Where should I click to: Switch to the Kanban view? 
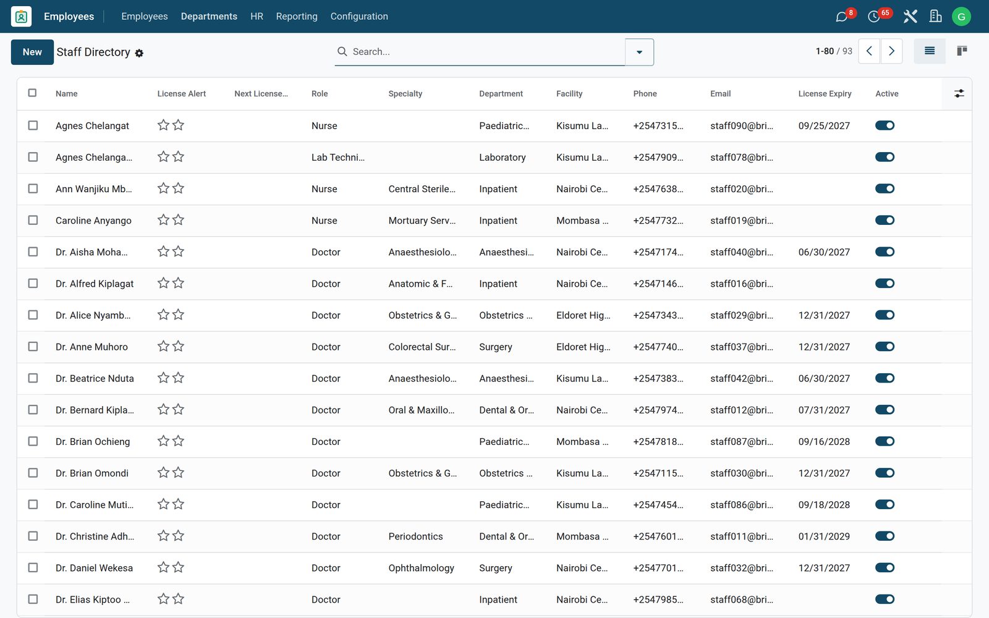(962, 51)
